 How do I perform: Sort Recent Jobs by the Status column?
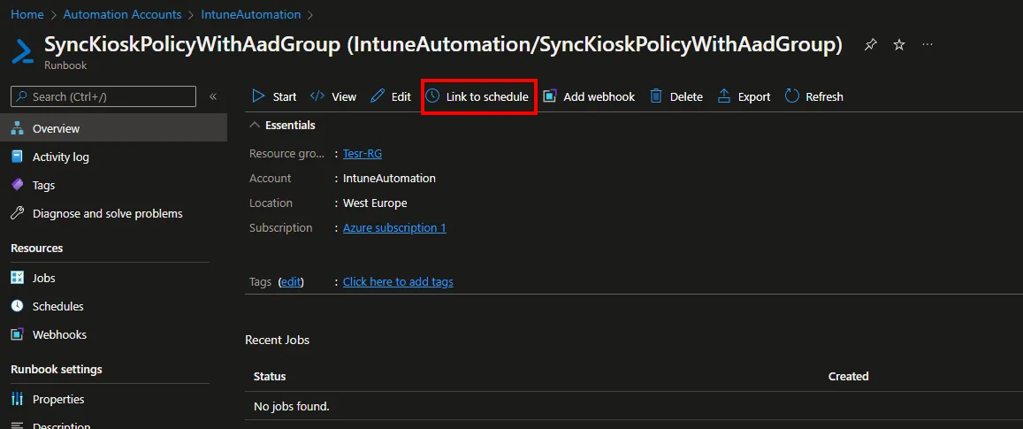(270, 376)
